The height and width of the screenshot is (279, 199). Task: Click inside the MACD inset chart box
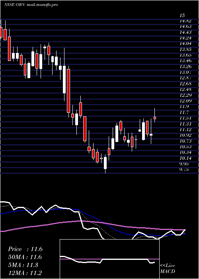tap(109, 259)
